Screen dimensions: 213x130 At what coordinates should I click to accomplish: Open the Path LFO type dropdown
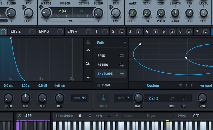pyautogui.click(x=111, y=43)
